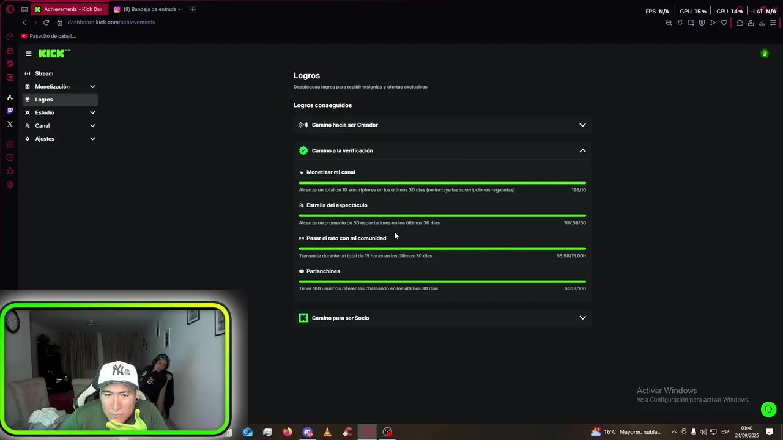Open VLC cone in the taskbar
The width and height of the screenshot is (783, 440).
pos(327,432)
